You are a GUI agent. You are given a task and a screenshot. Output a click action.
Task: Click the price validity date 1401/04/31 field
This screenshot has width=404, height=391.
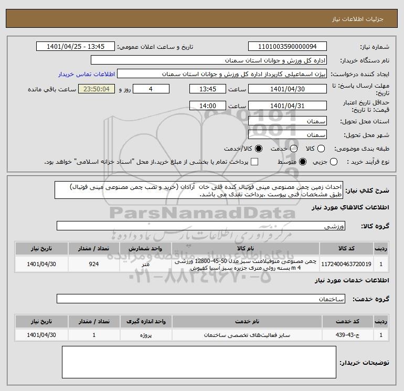click(288, 105)
